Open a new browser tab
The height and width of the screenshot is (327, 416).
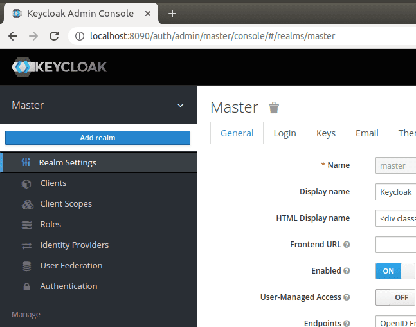[172, 14]
